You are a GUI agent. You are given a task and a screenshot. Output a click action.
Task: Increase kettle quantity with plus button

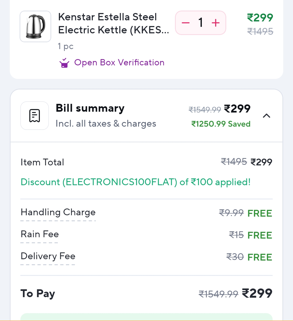[216, 23]
